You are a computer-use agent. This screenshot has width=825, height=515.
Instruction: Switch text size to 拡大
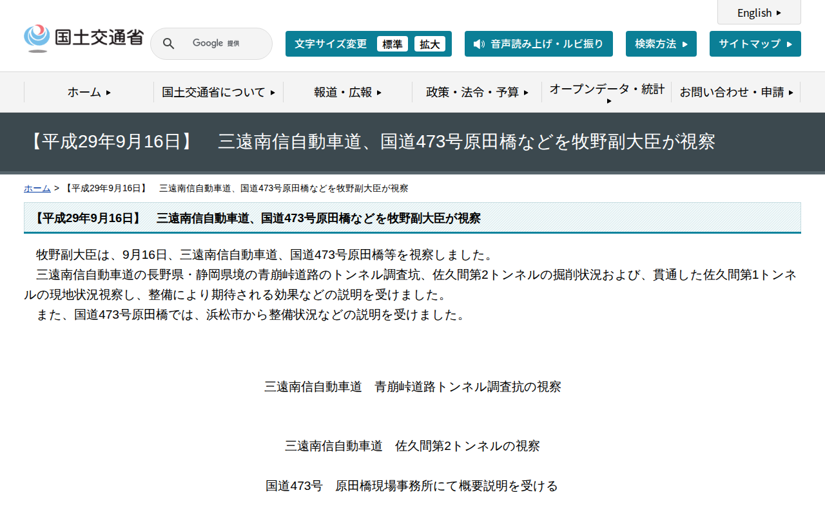pyautogui.click(x=430, y=44)
